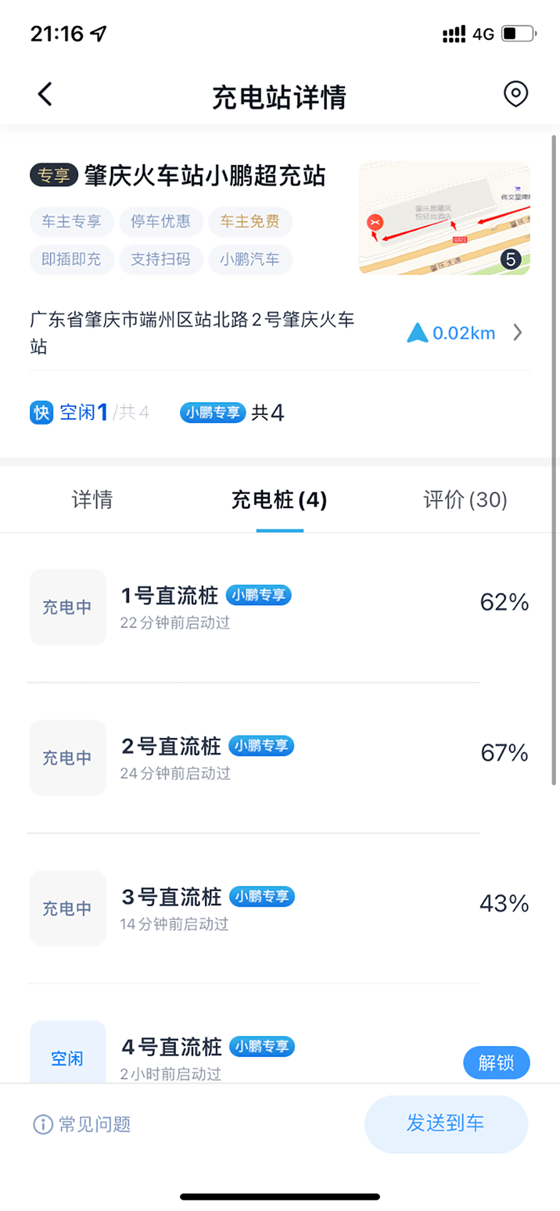Open map location pin icon
This screenshot has height=1211, width=560.
pos(515,94)
